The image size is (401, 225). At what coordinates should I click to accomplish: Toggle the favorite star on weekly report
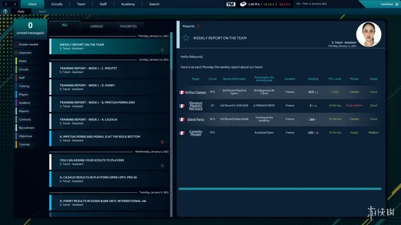tap(186, 38)
